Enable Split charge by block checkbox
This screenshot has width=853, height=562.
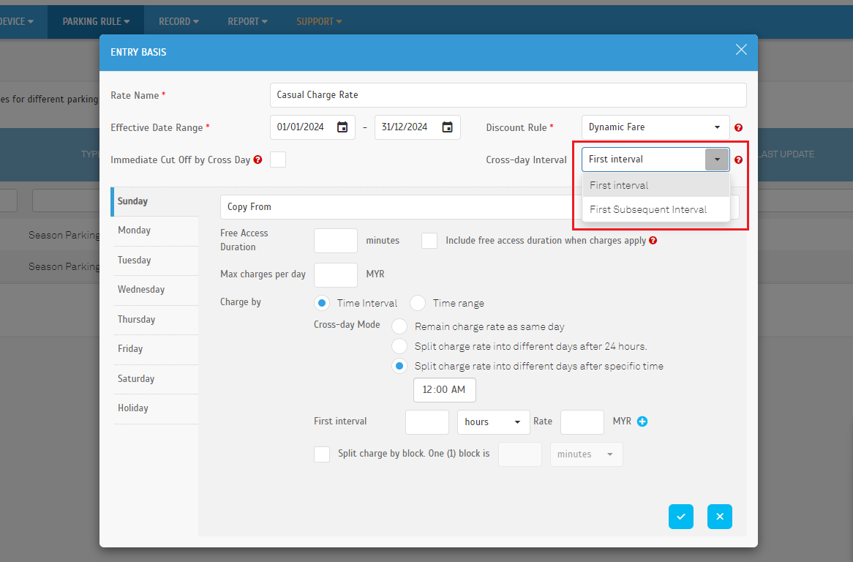(322, 454)
